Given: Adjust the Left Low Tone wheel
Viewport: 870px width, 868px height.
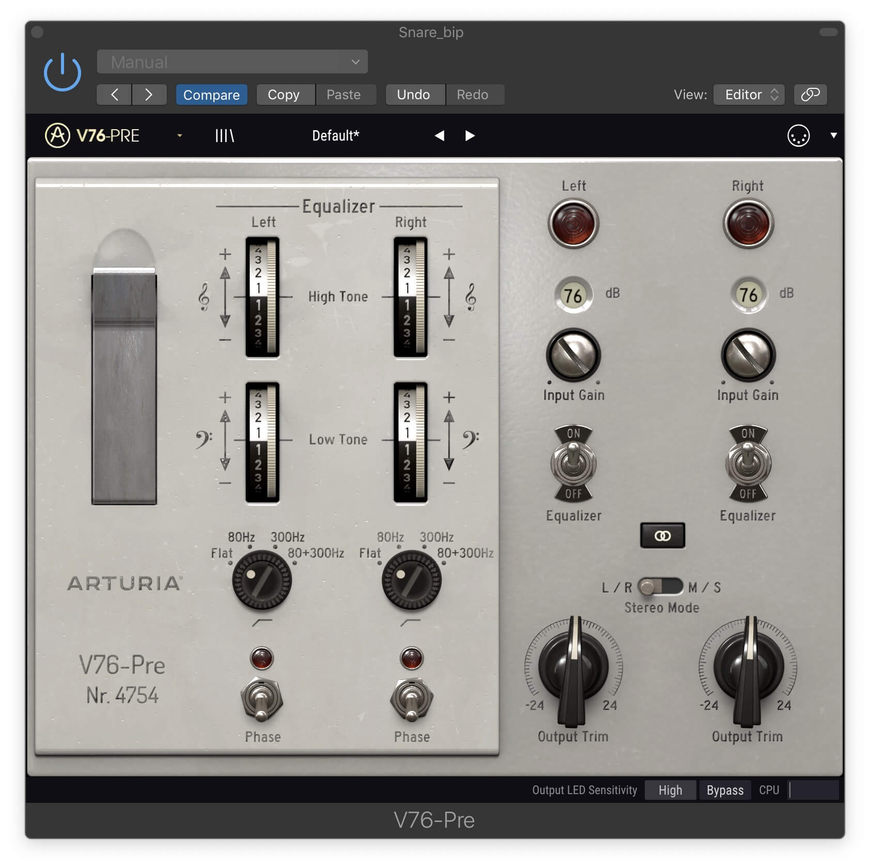Looking at the screenshot, I should [262, 442].
